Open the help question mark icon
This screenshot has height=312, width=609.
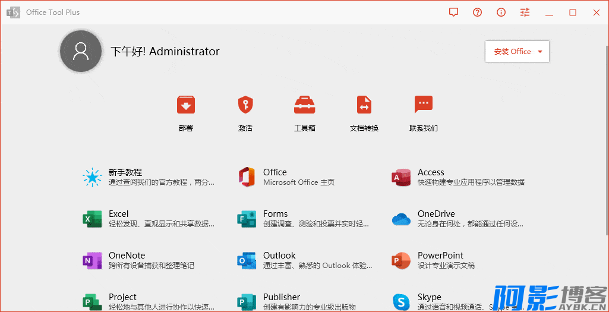pos(478,12)
